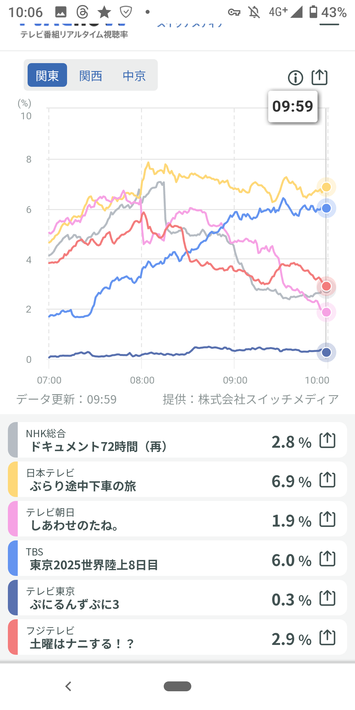Share the TBS 世界陸上 rating
Viewport: 355px width, 710px height.
click(x=327, y=558)
